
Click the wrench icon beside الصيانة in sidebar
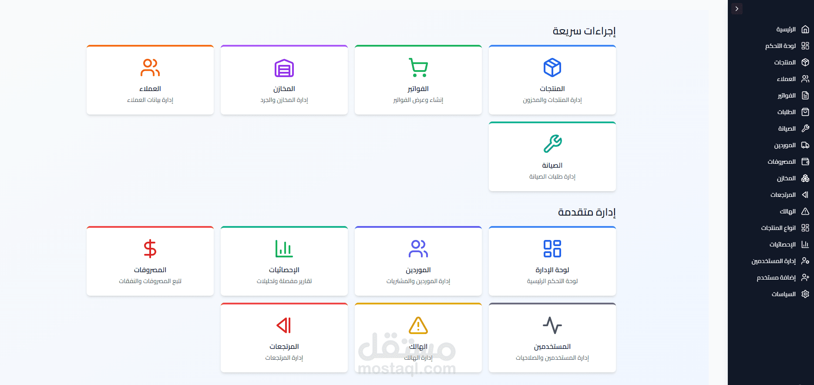(x=805, y=128)
